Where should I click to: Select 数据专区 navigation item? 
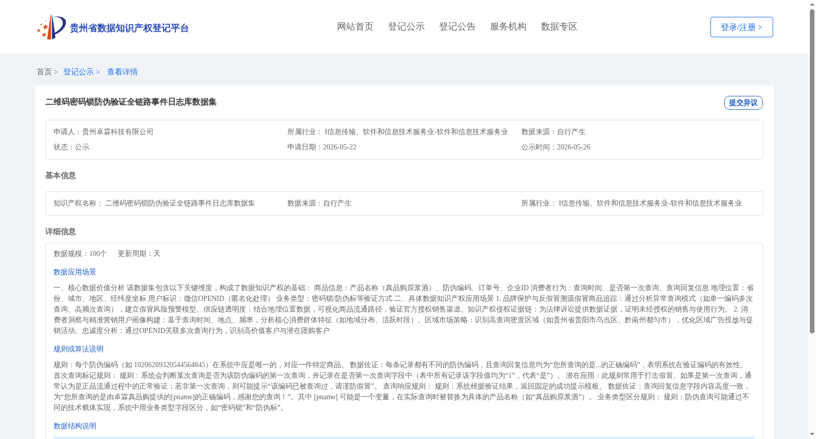[x=559, y=27]
